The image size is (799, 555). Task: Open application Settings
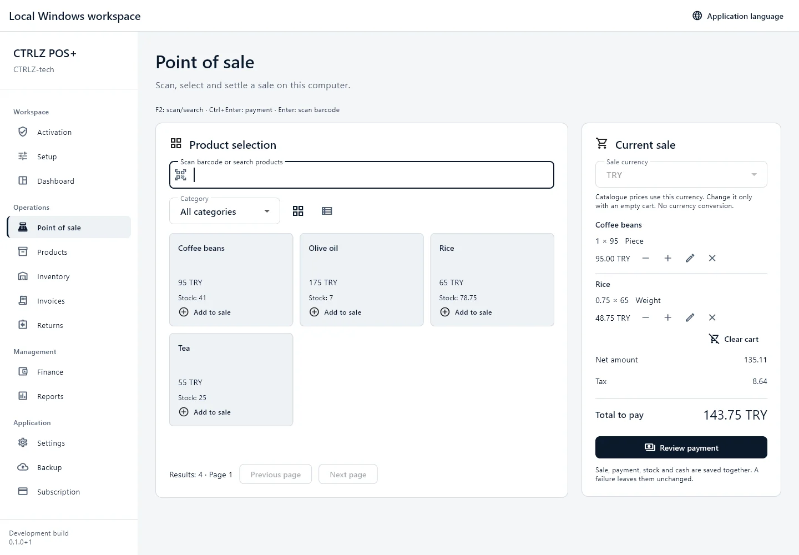(x=69, y=443)
